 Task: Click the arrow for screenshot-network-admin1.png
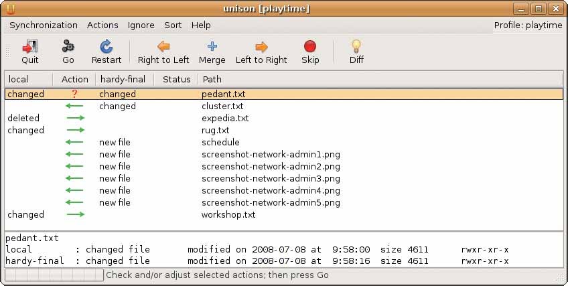click(74, 154)
